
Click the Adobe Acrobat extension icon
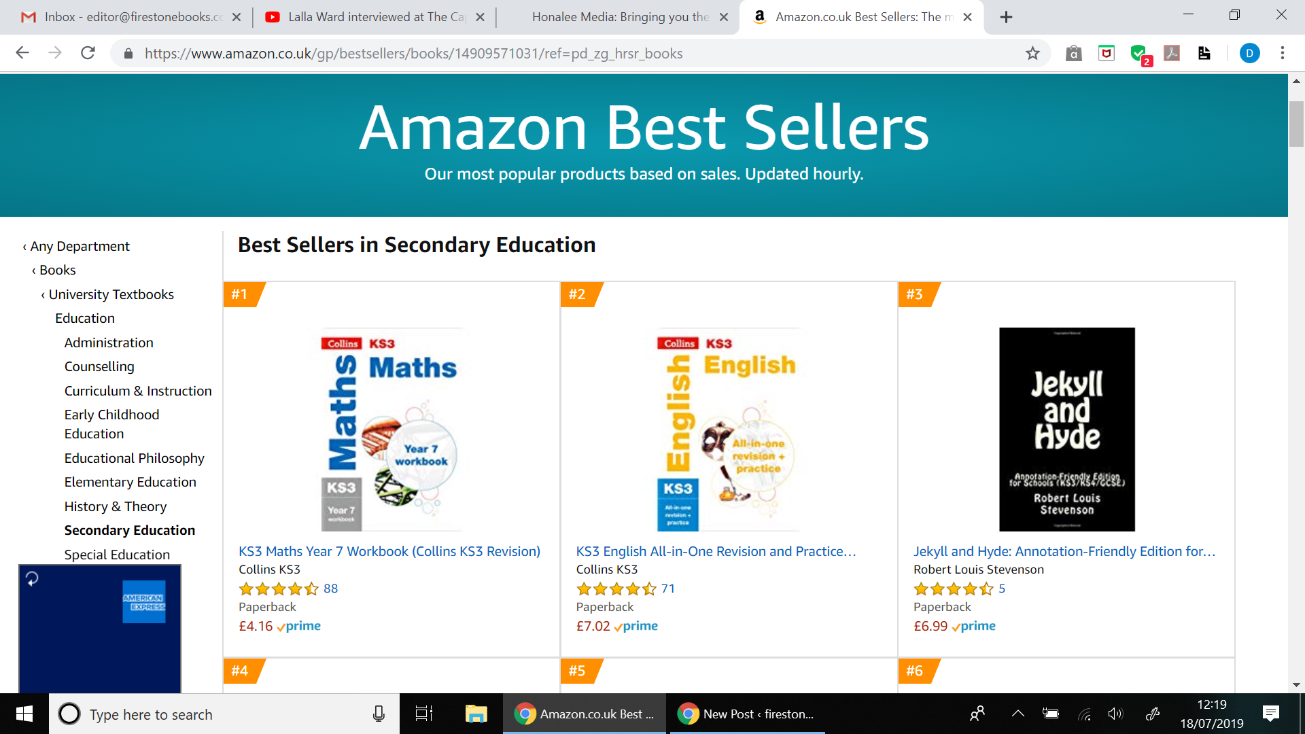coord(1171,53)
